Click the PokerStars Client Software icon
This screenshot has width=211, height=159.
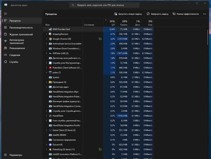coord(50,68)
